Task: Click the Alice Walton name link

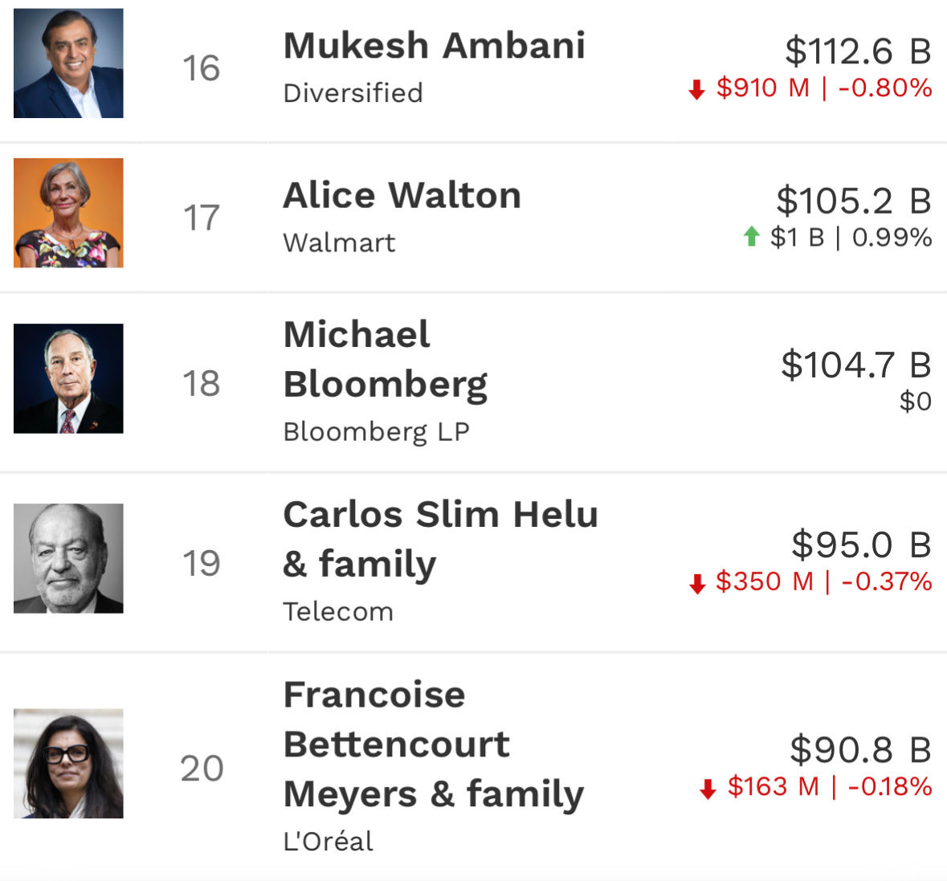Action: pyautogui.click(x=402, y=196)
